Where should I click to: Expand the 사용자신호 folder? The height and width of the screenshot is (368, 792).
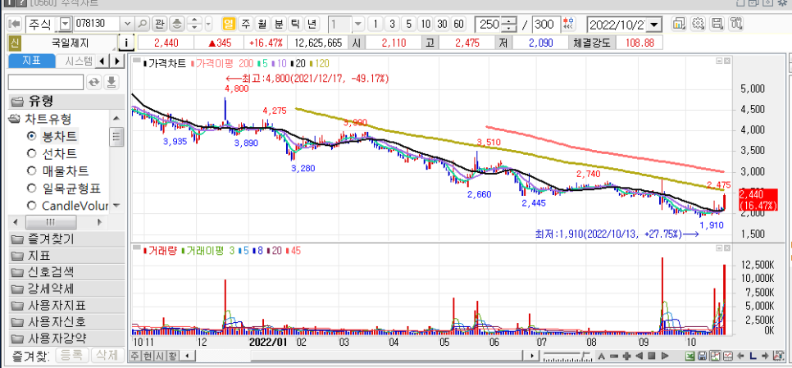click(66, 321)
